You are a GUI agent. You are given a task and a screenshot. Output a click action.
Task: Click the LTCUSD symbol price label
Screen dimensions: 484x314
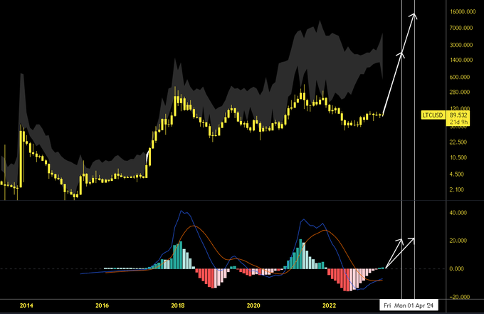pos(433,115)
